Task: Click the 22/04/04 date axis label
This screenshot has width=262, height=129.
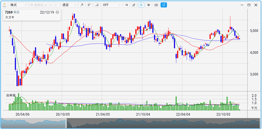Action: [x=183, y=114]
